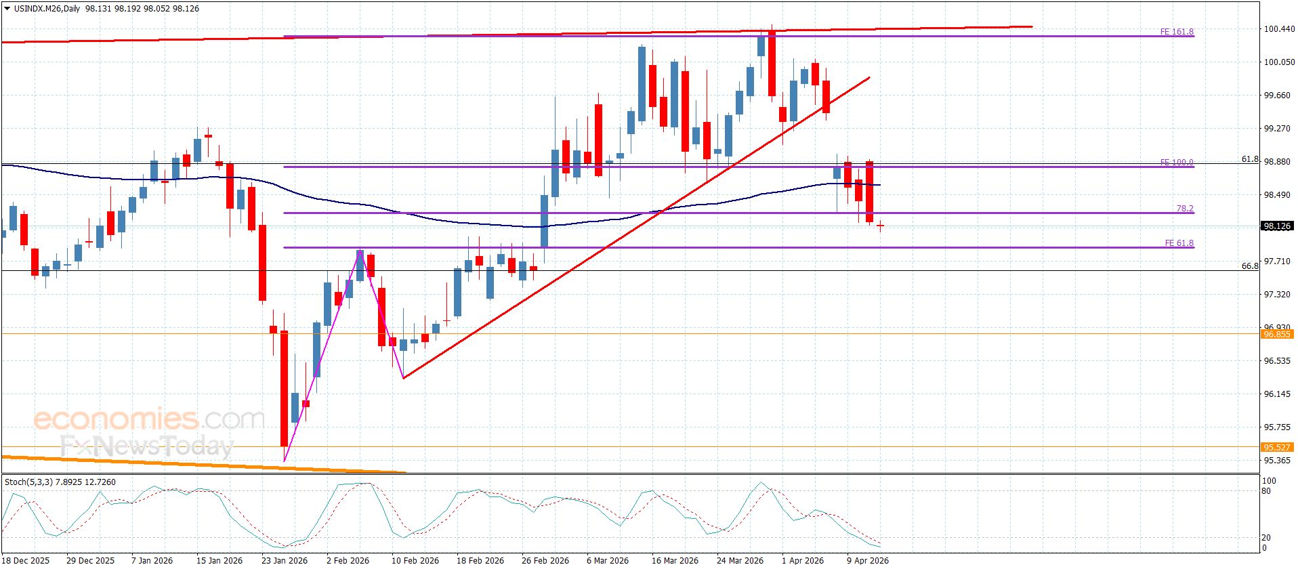The height and width of the screenshot is (569, 1298).
Task: Click the black 61.8 retracement label
Action: click(x=1250, y=159)
